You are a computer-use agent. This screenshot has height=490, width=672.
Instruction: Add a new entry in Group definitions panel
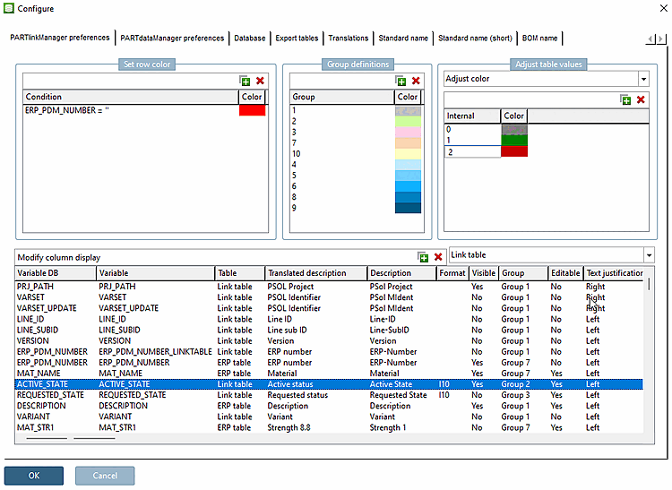(x=401, y=82)
